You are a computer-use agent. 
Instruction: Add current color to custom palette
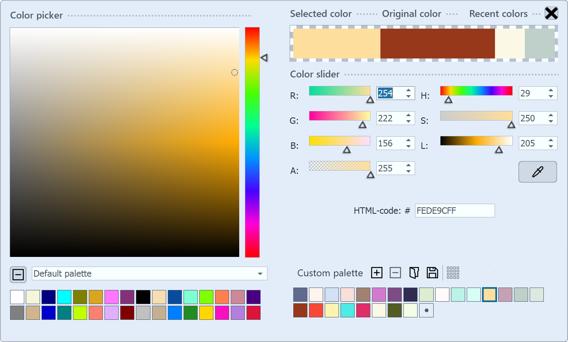click(376, 273)
